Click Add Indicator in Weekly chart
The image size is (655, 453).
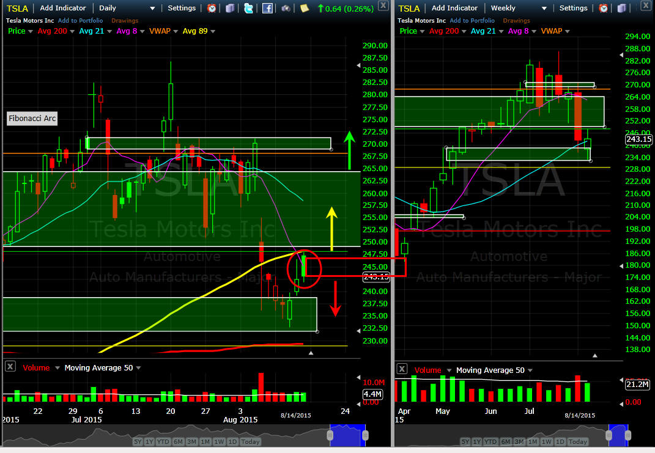click(x=454, y=8)
